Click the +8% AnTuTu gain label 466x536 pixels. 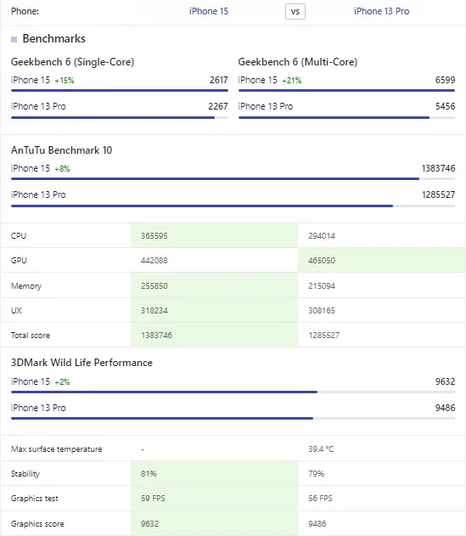point(62,169)
